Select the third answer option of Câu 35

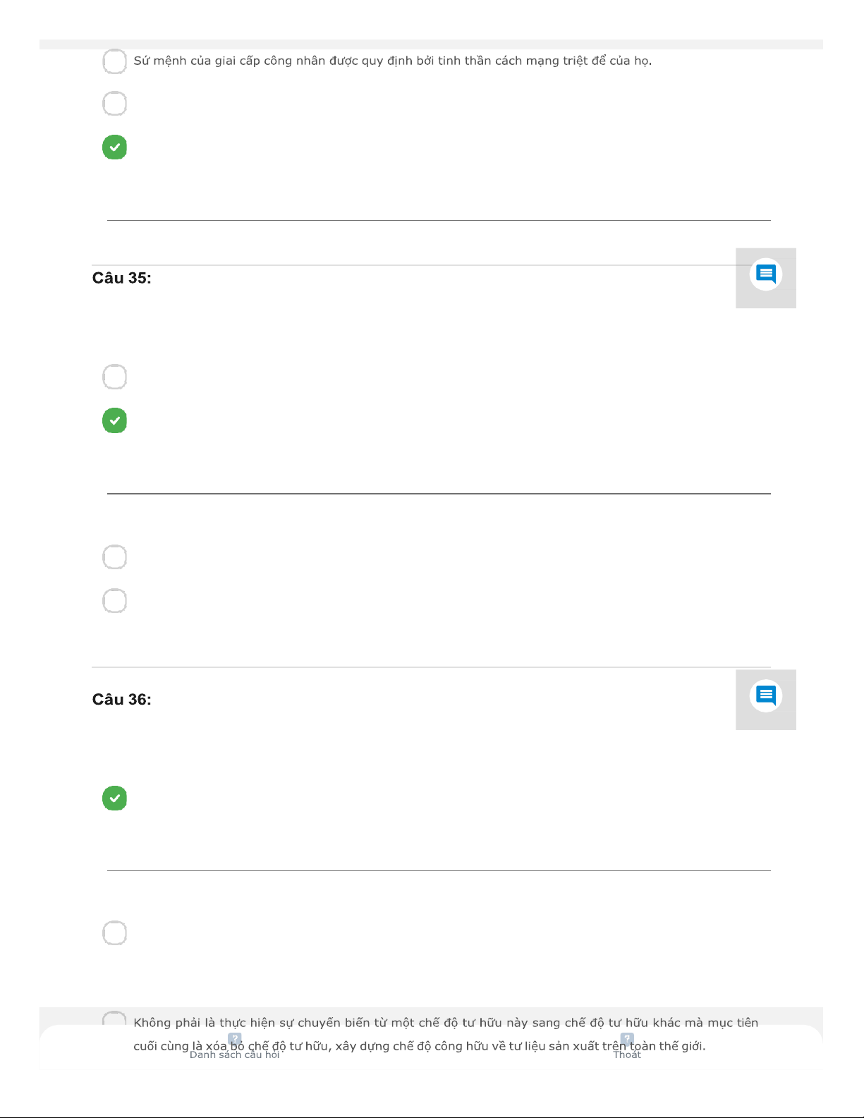tap(115, 557)
